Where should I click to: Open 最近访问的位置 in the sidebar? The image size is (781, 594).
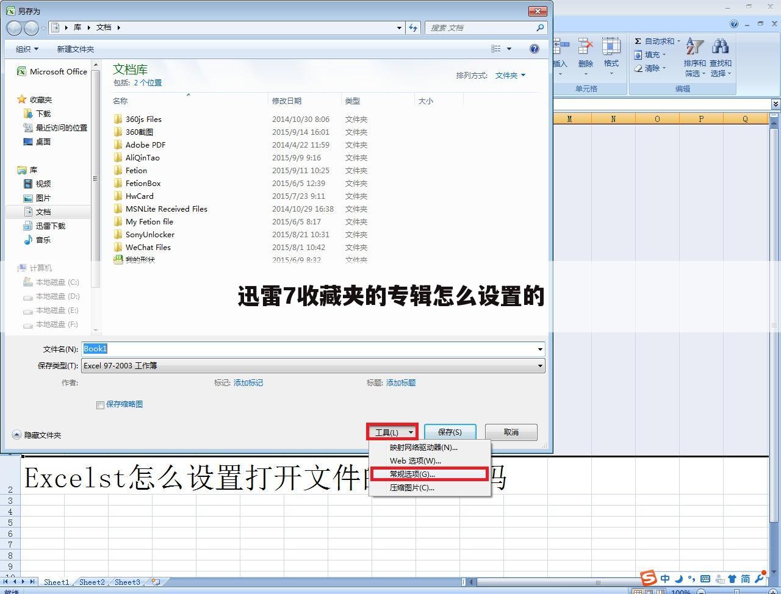coord(56,127)
